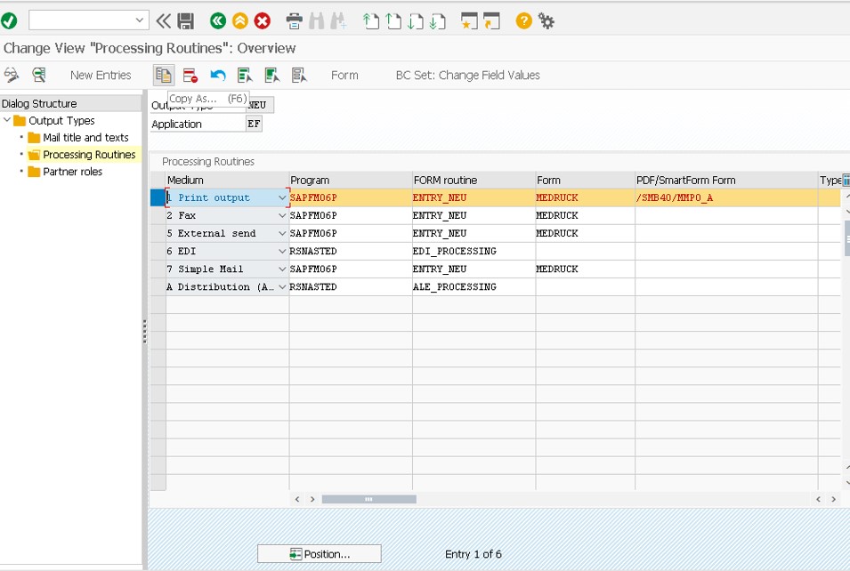Click BC Set: Change Field Values
This screenshot has width=850, height=571.
[x=468, y=75]
